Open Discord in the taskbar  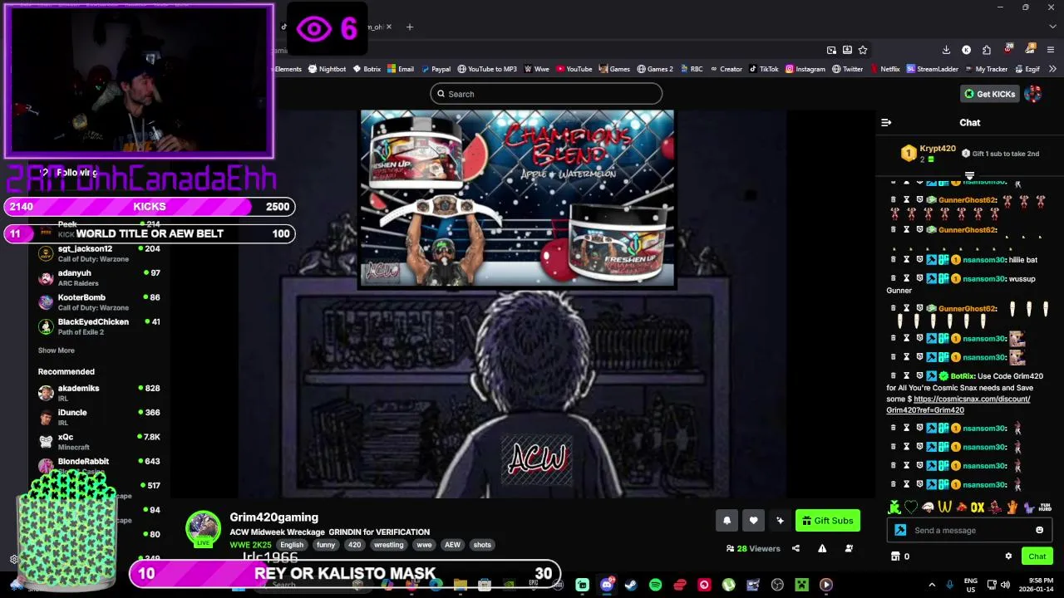pos(607,585)
